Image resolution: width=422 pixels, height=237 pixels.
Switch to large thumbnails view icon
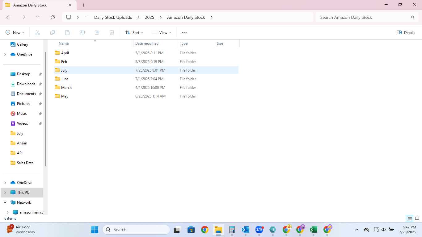pyautogui.click(x=417, y=218)
